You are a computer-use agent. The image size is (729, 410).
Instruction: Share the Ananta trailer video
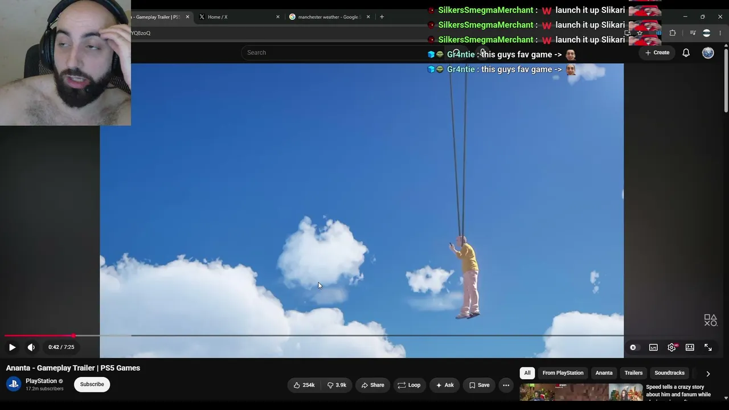click(373, 385)
